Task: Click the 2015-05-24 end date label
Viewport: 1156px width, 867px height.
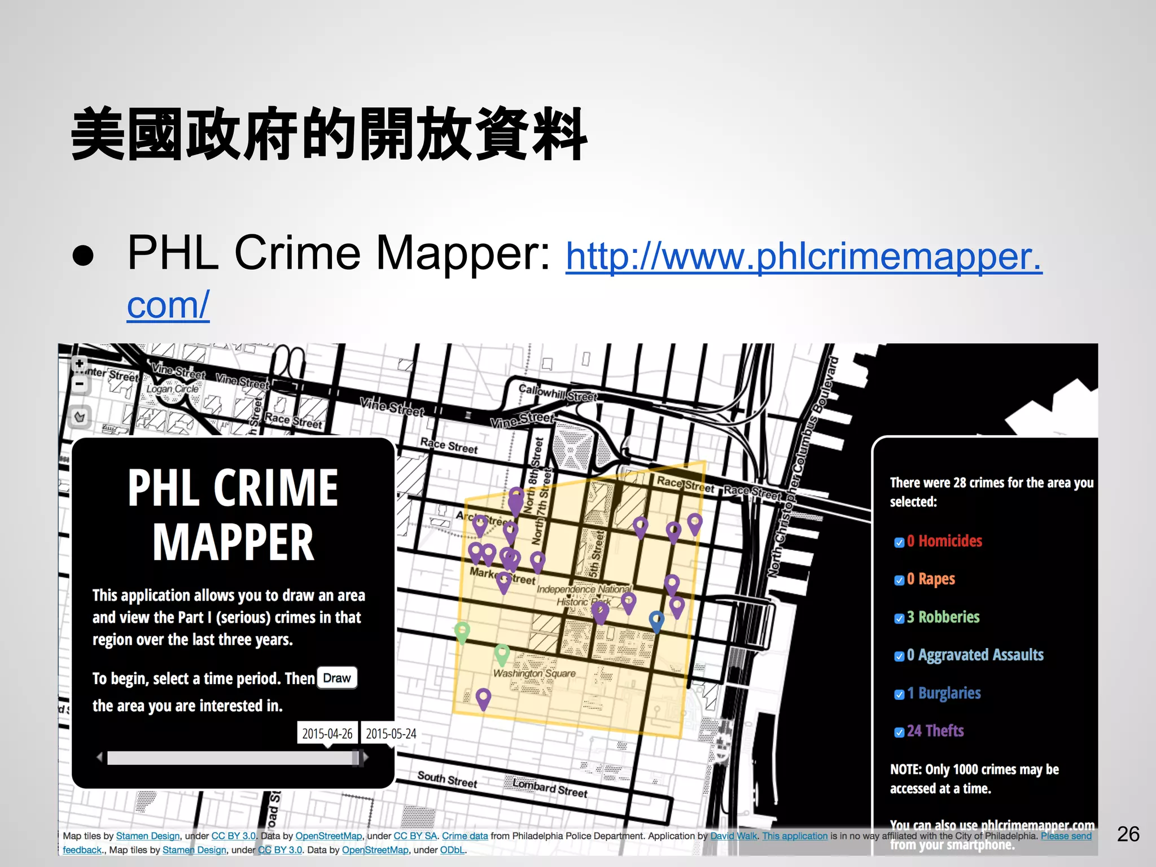Action: tap(391, 733)
